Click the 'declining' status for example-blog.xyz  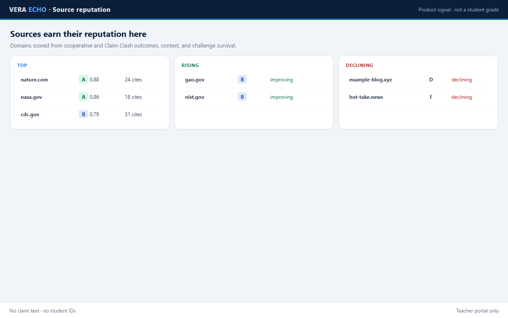(x=461, y=80)
